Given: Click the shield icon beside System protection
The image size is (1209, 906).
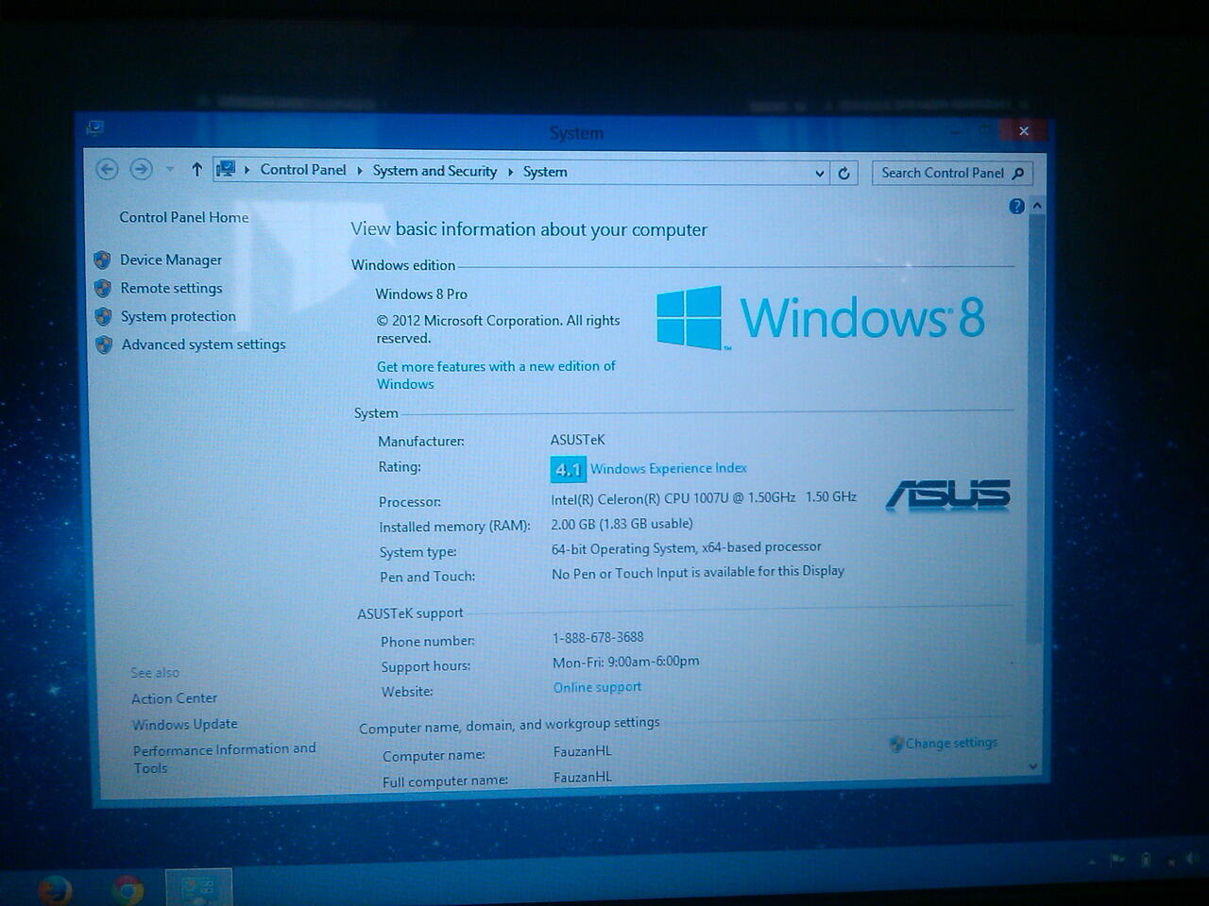Looking at the screenshot, I should [x=104, y=316].
